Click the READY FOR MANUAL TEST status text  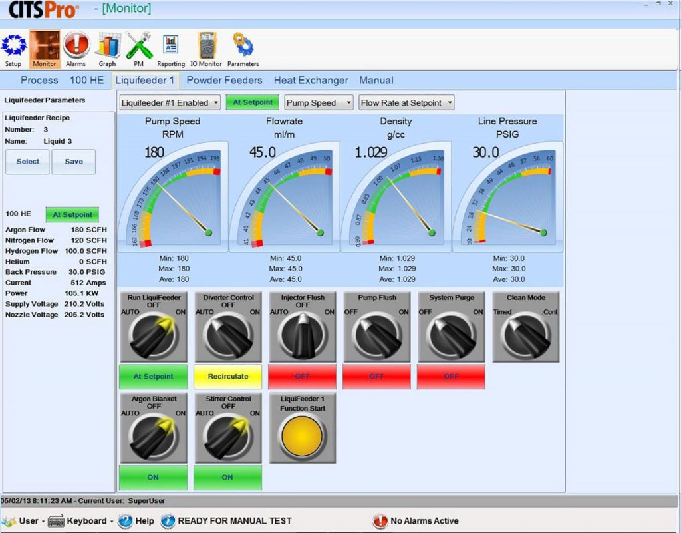[x=235, y=521]
